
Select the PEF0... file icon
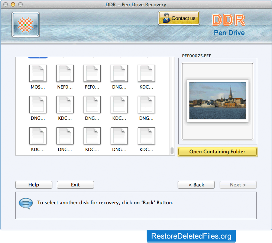[92, 73]
